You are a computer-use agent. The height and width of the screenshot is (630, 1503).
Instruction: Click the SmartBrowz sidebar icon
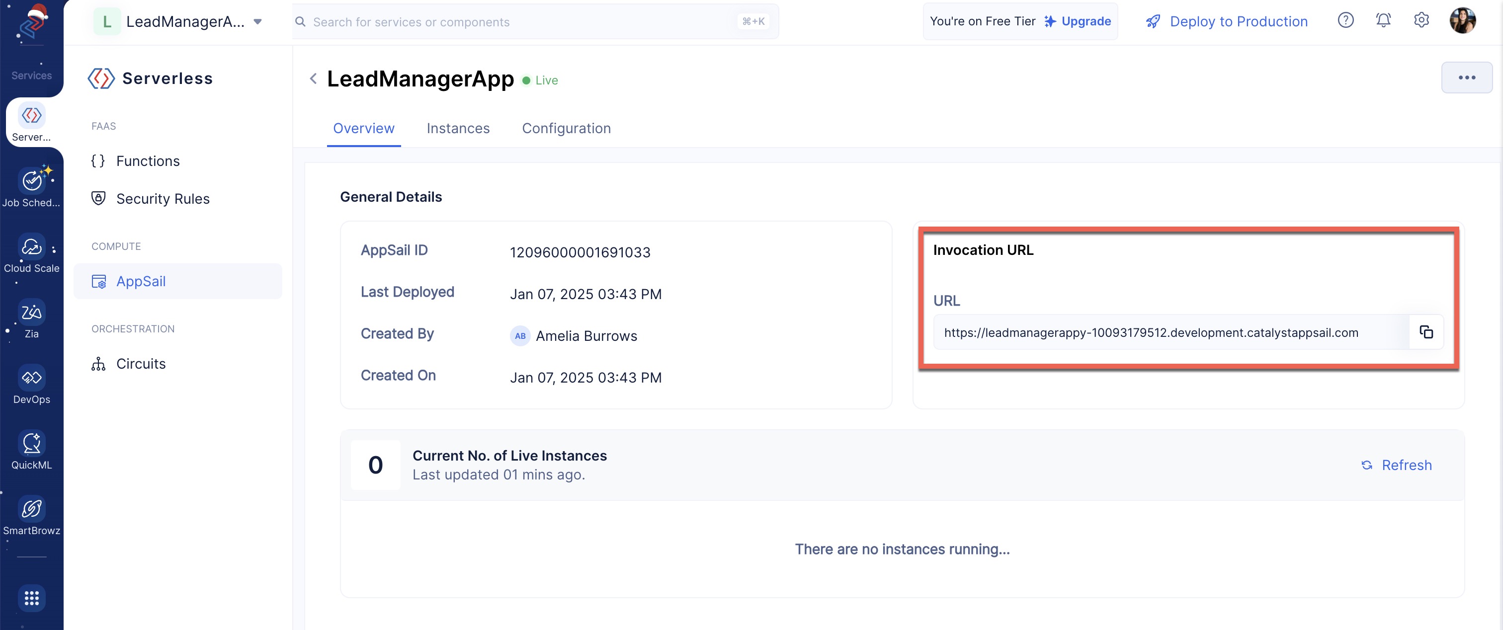click(32, 508)
